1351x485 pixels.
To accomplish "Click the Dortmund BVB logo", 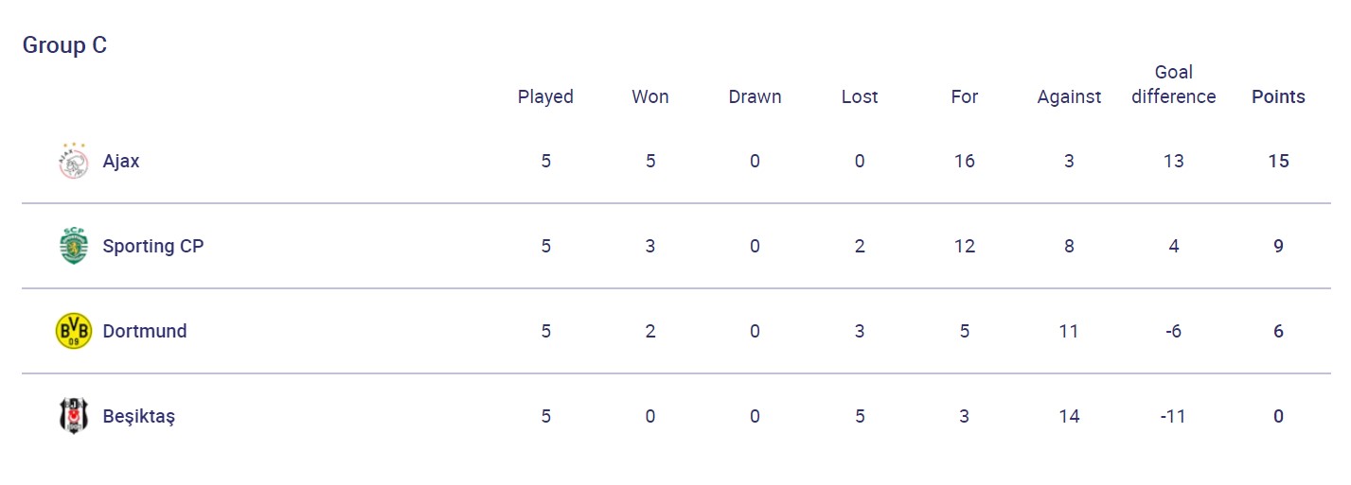I will [73, 331].
